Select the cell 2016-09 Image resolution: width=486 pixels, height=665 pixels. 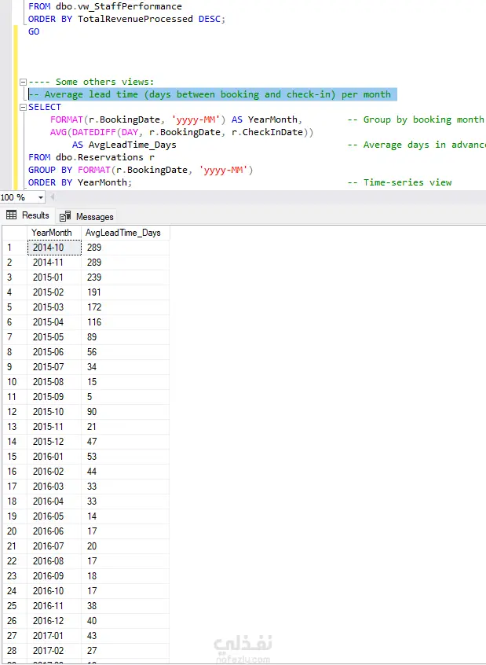pos(54,576)
